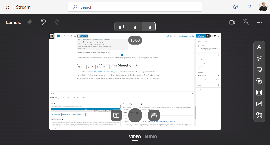The height and width of the screenshot is (145, 270).
Task: Select the eraser tool beside Camera
Action: (29, 22)
